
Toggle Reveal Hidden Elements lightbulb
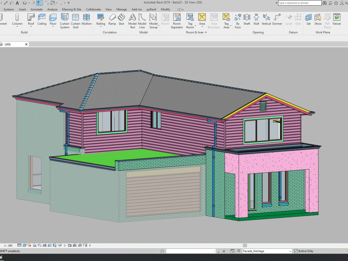click(x=65, y=245)
